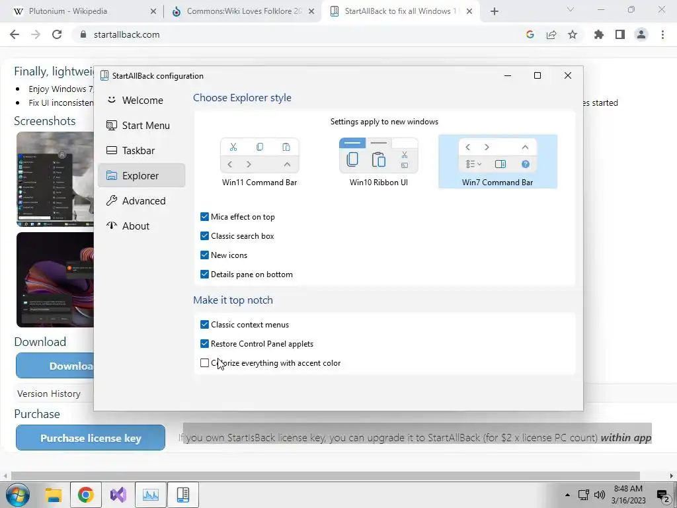677x508 pixels.
Task: Open the Advanced settings section
Action: 141,201
